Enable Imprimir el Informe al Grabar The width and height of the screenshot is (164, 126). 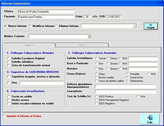click(4, 116)
